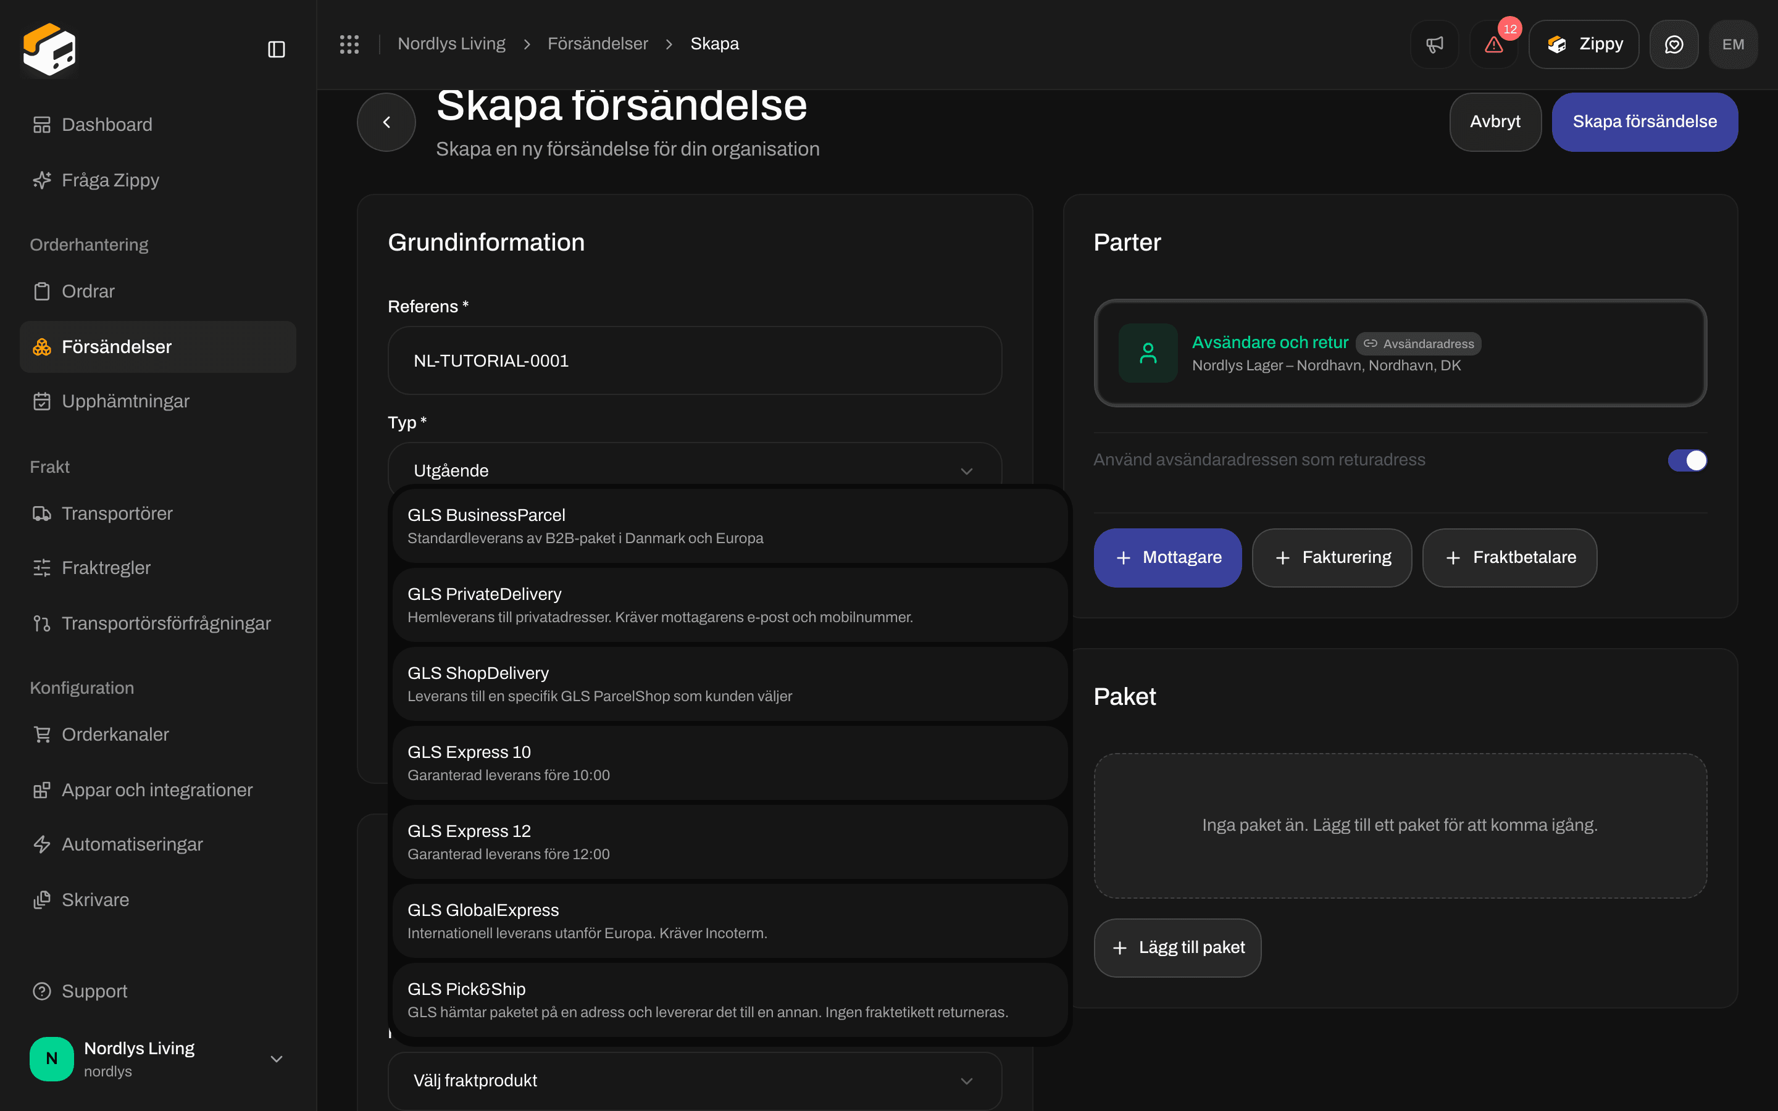Add a Fakturering party

(x=1331, y=558)
